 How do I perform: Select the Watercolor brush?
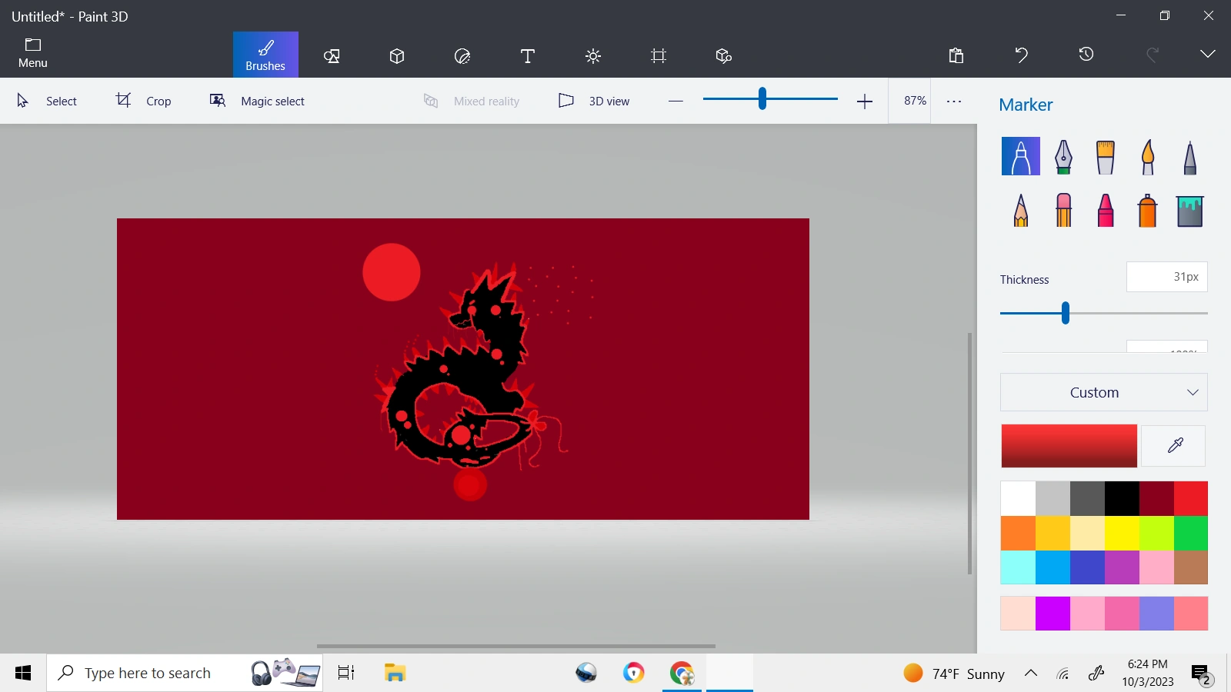(1146, 156)
